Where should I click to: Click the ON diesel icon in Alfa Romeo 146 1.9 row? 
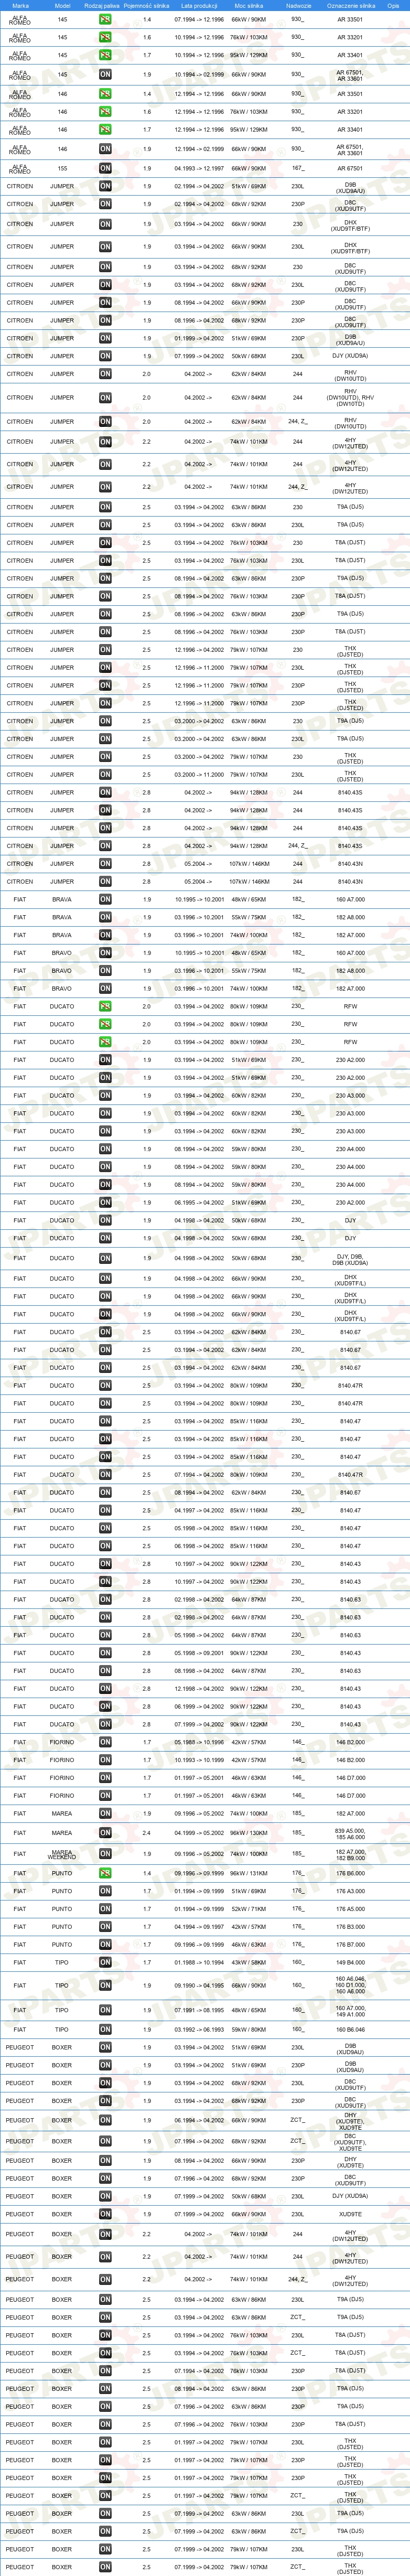pos(105,149)
